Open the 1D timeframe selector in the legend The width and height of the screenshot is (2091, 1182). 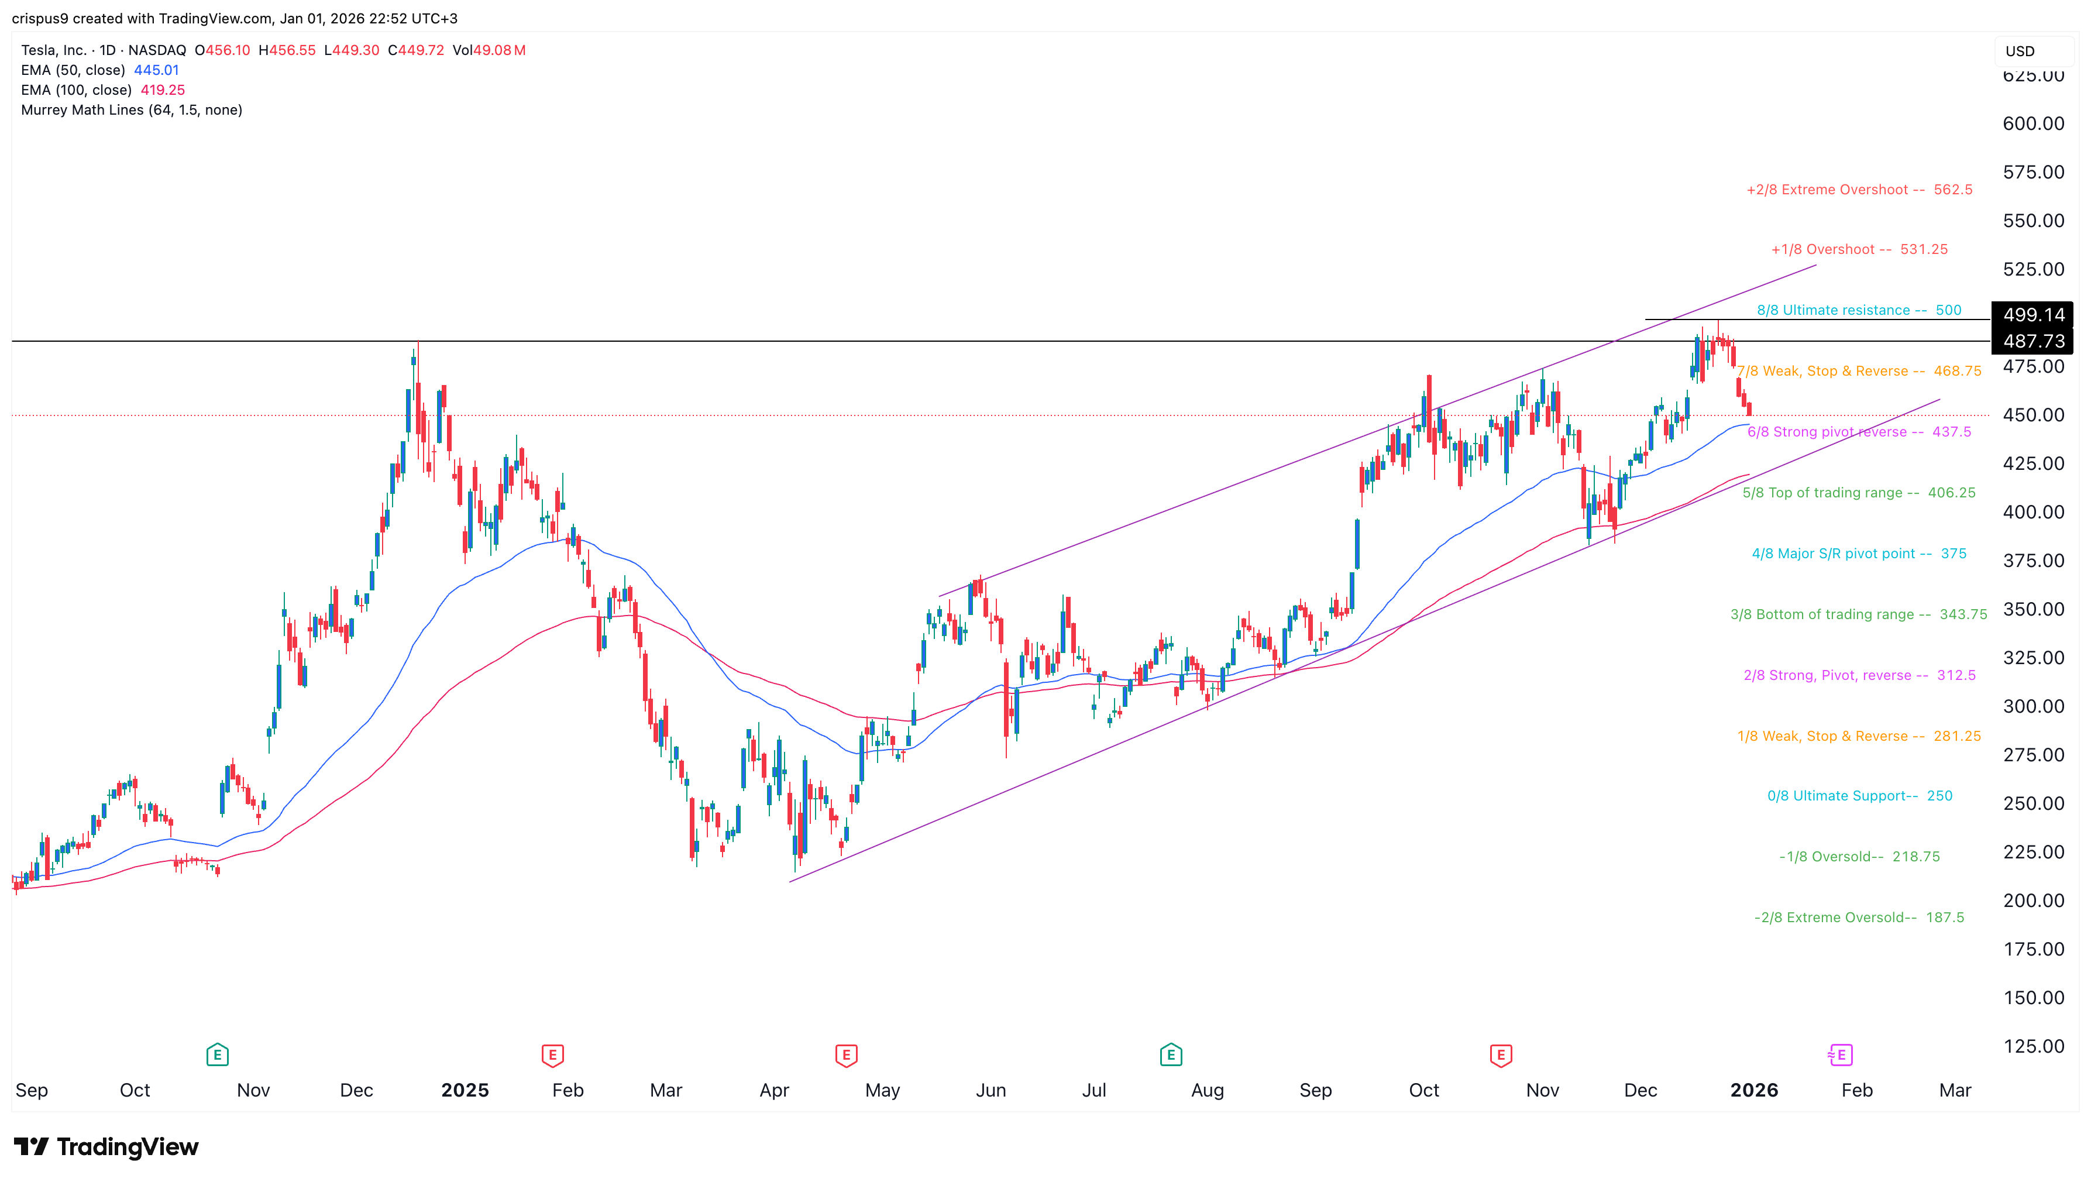[x=109, y=50]
